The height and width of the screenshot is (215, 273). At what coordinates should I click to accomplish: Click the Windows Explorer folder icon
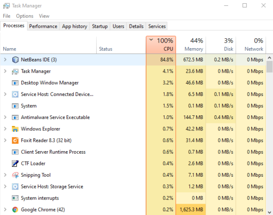[x=15, y=129]
